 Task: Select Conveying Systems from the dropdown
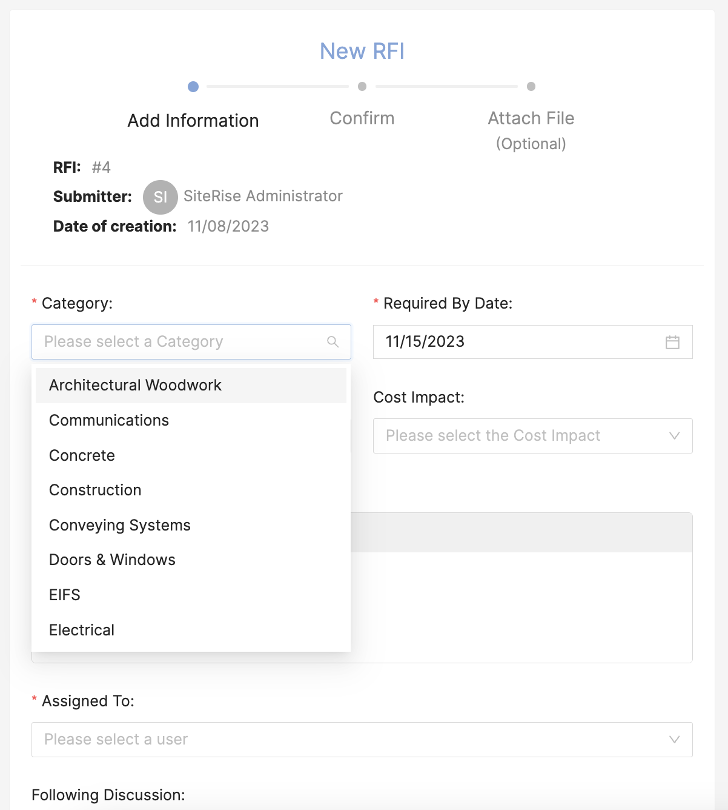[120, 525]
